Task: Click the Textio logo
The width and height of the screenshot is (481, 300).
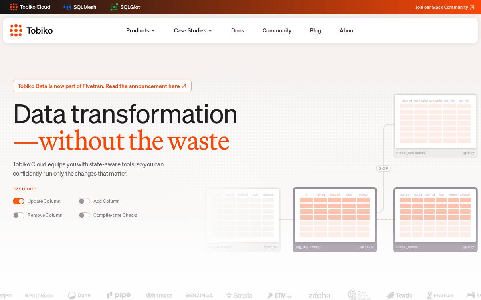Action: [x=400, y=296]
